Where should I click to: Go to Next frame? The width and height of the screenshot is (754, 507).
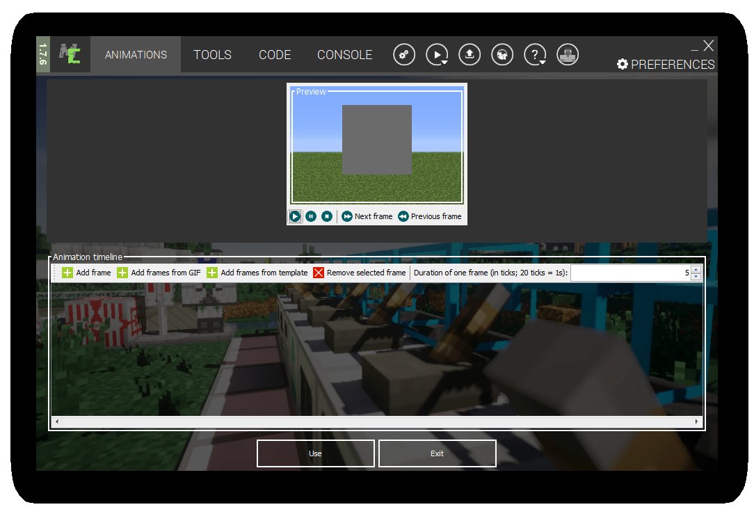point(367,216)
